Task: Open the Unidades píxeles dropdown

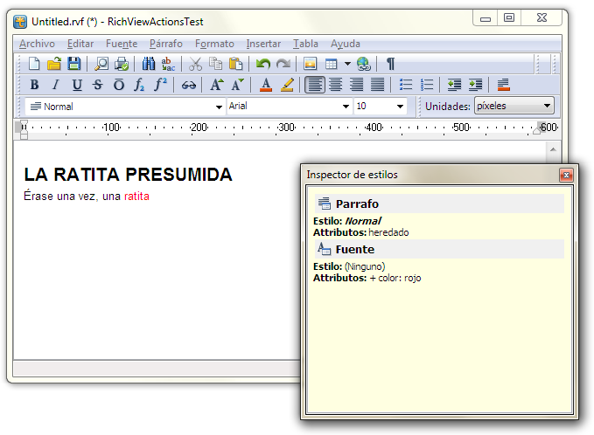Action: pos(548,106)
